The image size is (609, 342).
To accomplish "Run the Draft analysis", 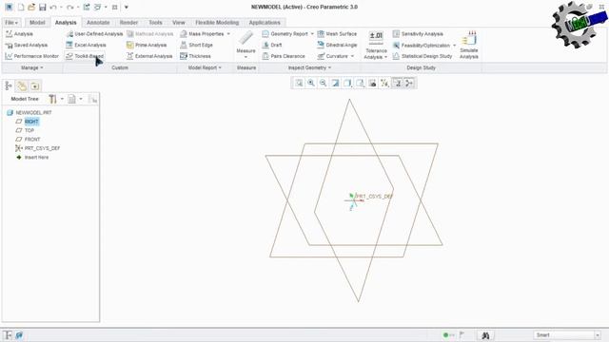I will pyautogui.click(x=272, y=45).
